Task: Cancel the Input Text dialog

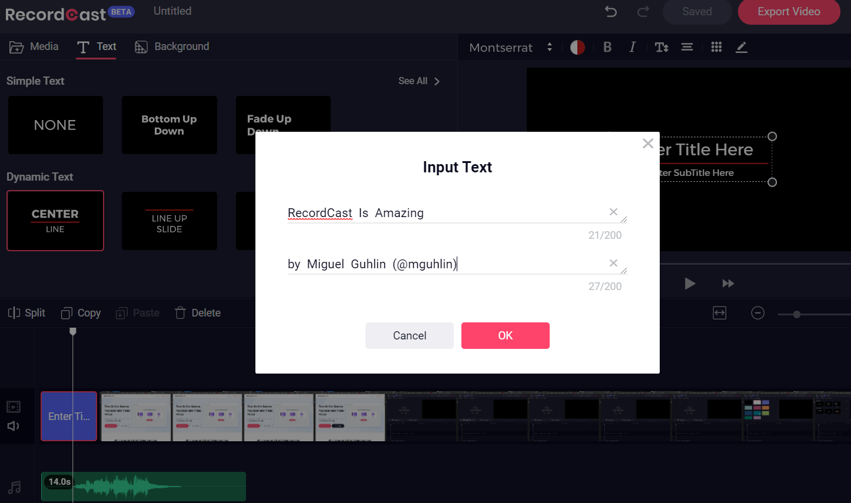Action: tap(410, 335)
